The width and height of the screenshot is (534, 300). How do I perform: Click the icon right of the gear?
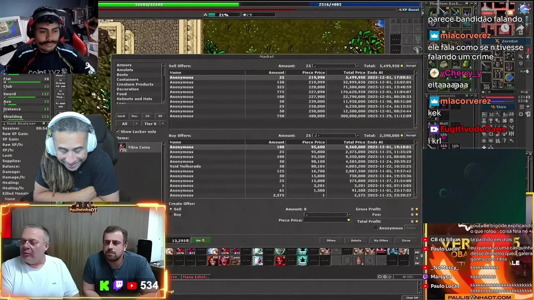pyautogui.click(x=528, y=114)
